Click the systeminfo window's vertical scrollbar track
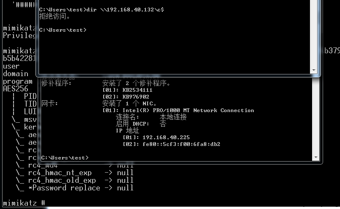This screenshot has width=340, height=209. pyautogui.click(x=316, y=116)
